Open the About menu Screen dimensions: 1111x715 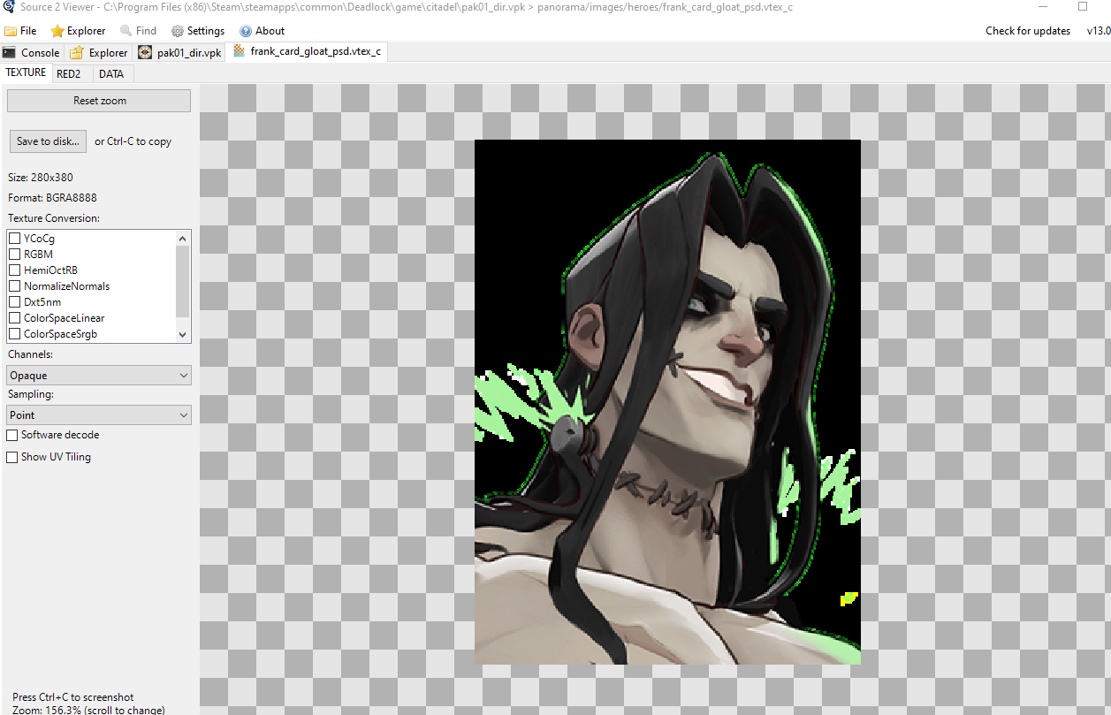pos(263,31)
